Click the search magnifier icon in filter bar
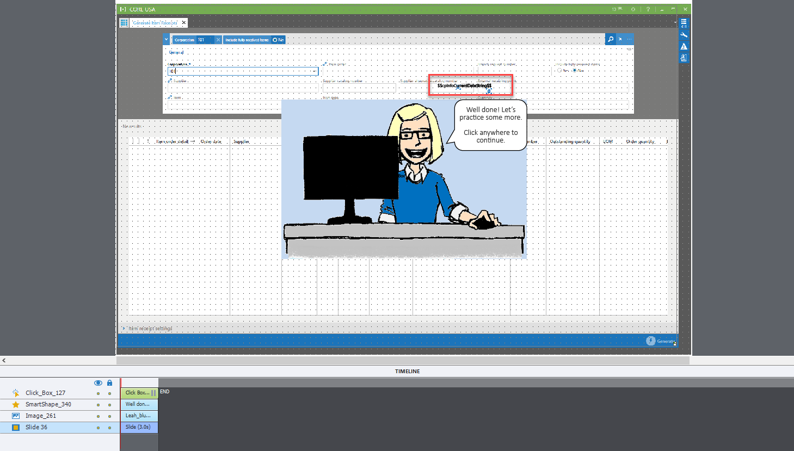 click(611, 39)
